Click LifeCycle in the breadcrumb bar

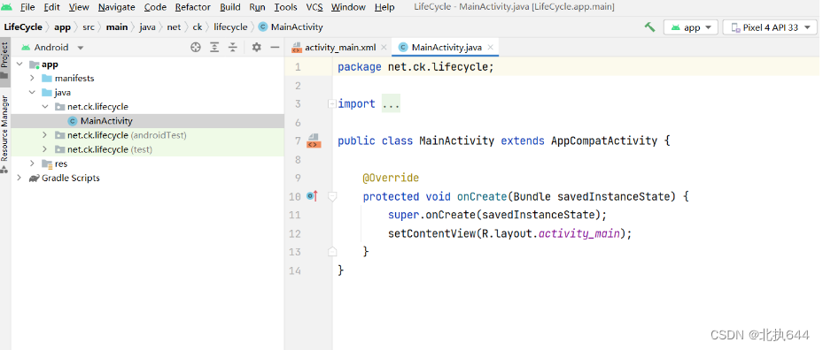coord(23,27)
